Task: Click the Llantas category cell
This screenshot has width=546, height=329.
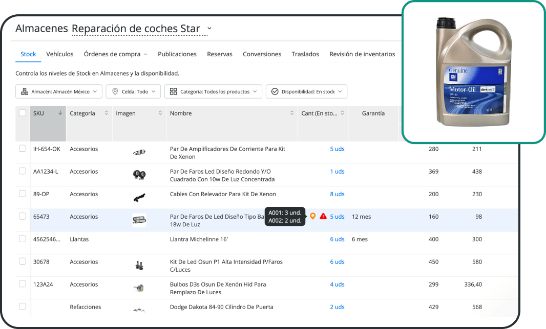Action: point(79,239)
